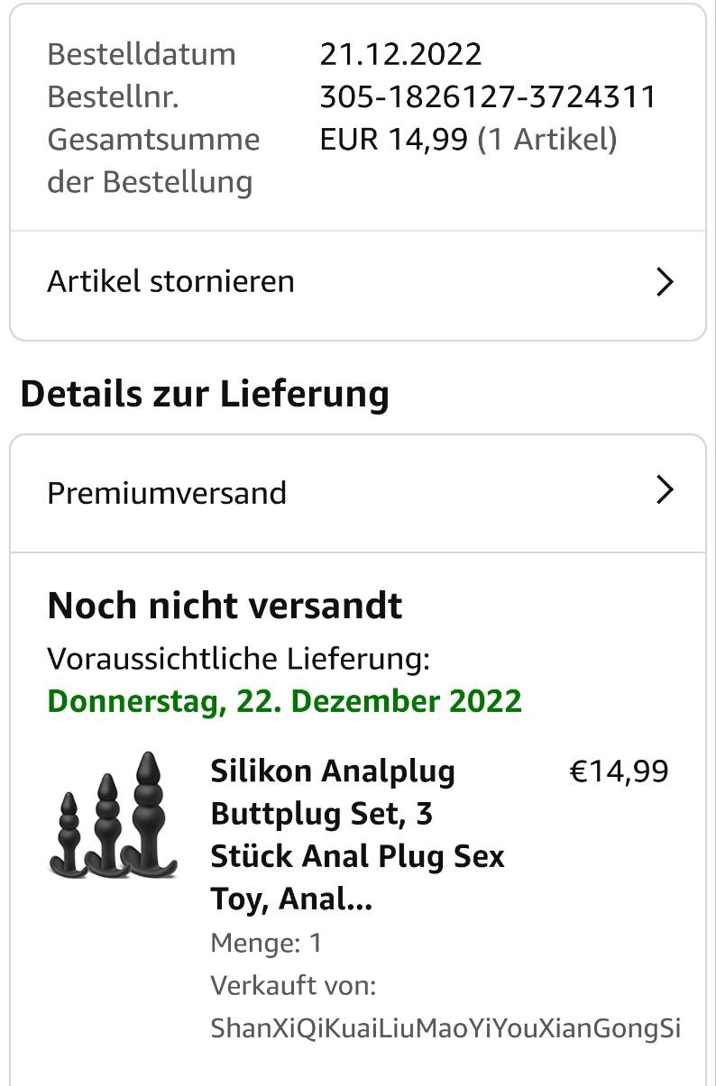Click the Voraussichtliche Lieferung label

click(238, 659)
